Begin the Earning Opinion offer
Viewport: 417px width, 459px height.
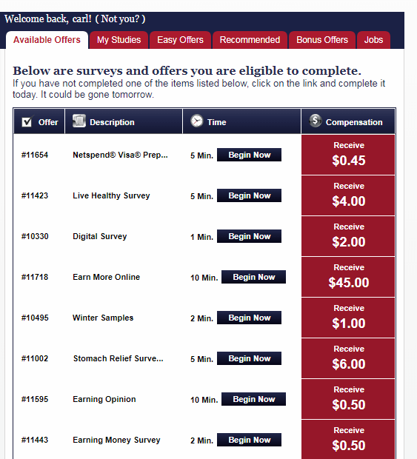[253, 399]
